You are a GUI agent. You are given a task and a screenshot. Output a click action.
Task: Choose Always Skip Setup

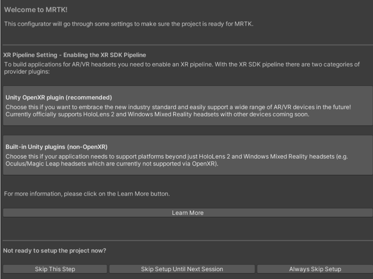tap(315, 269)
